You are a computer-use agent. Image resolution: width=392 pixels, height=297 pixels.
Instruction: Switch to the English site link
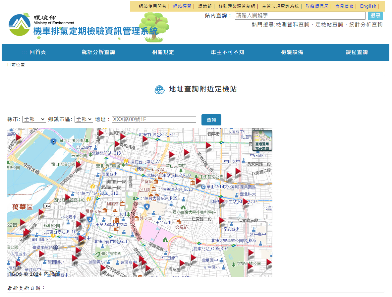pos(368,6)
